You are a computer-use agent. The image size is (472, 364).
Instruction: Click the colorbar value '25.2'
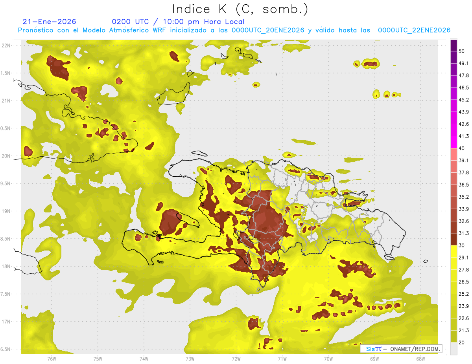click(x=464, y=294)
